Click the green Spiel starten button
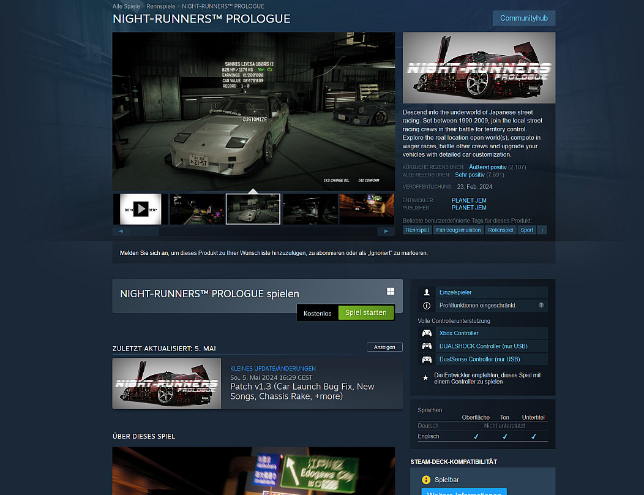Viewport: 644px width, 495px height. (365, 313)
